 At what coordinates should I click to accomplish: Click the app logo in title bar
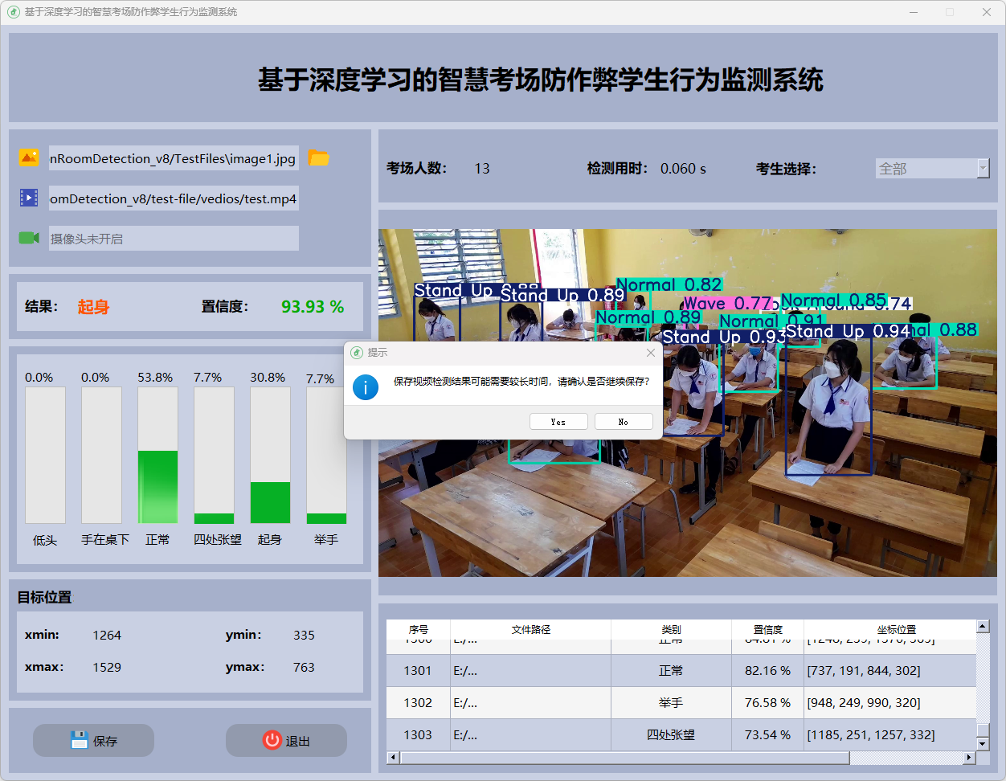(13, 12)
